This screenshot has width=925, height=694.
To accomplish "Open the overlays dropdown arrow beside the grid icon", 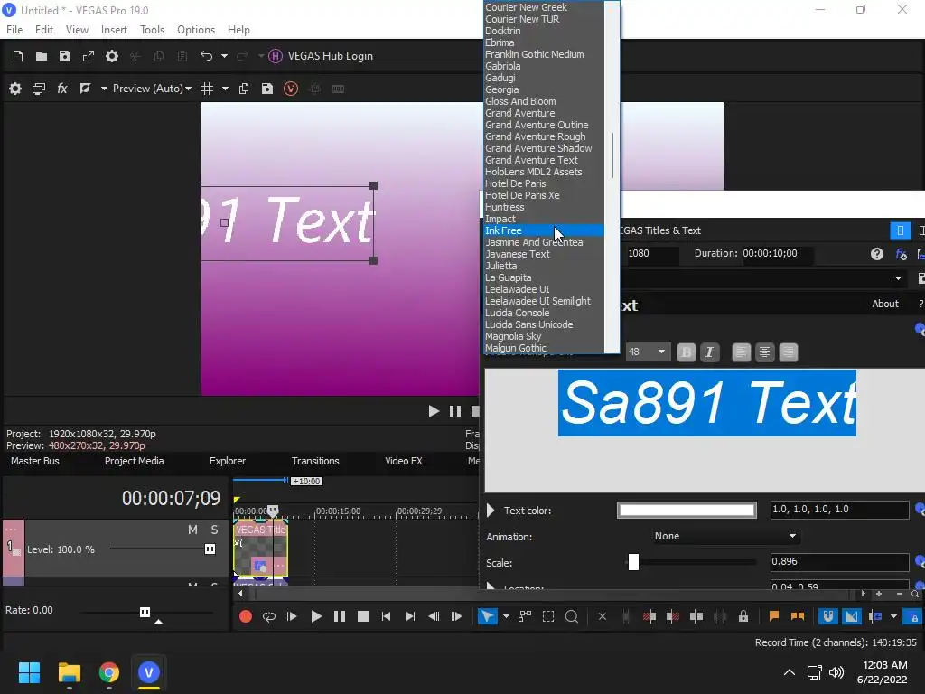I will point(225,89).
